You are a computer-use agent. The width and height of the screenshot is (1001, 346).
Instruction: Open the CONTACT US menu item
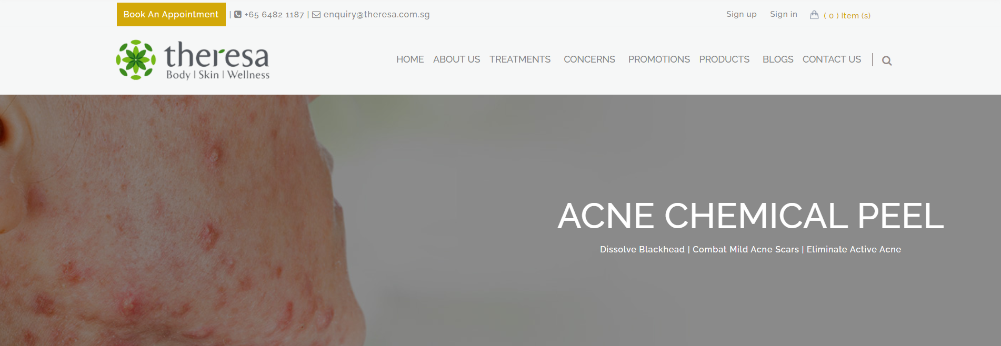coord(832,59)
